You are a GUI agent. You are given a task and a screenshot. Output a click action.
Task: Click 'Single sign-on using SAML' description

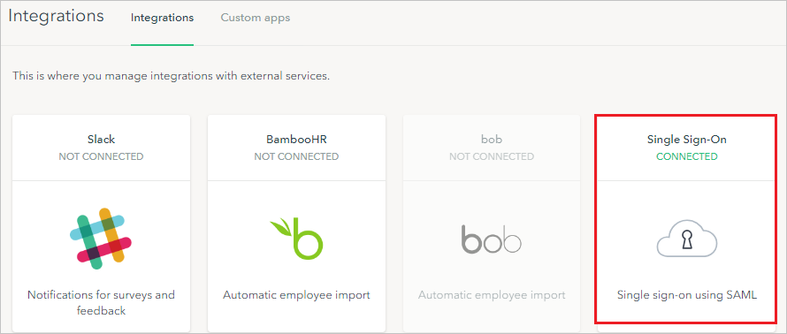[686, 295]
